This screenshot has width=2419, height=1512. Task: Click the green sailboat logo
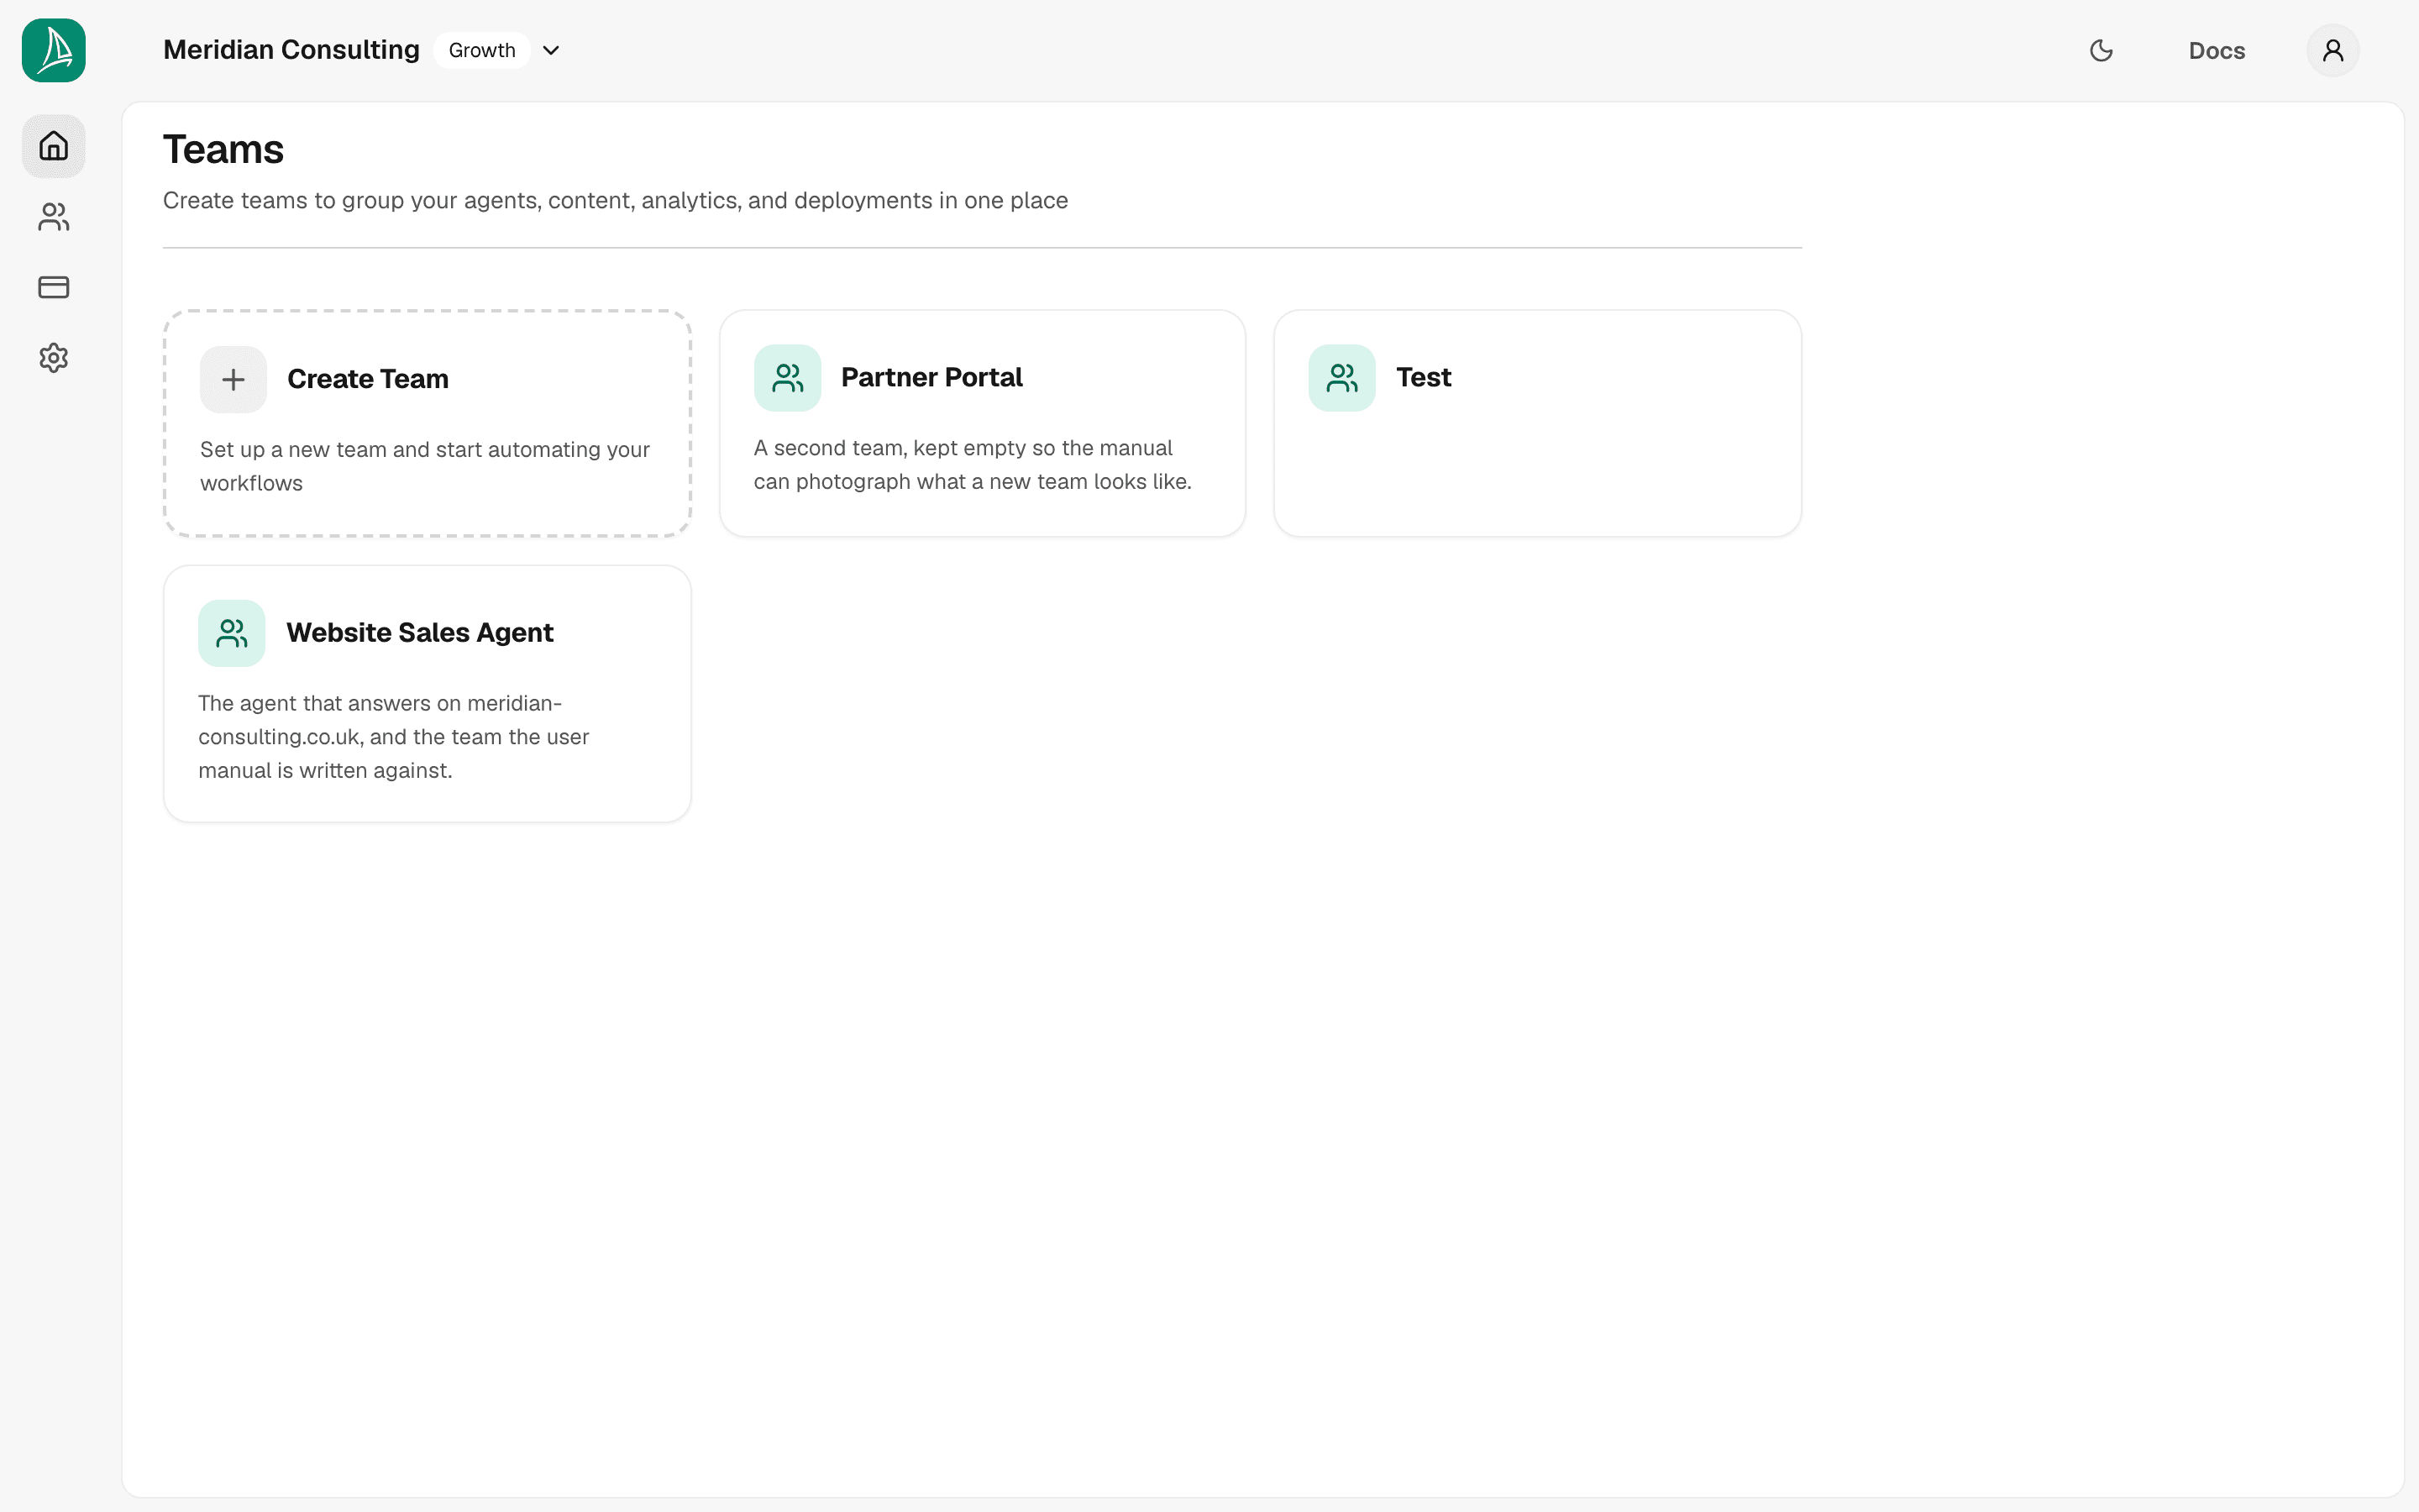(x=54, y=50)
